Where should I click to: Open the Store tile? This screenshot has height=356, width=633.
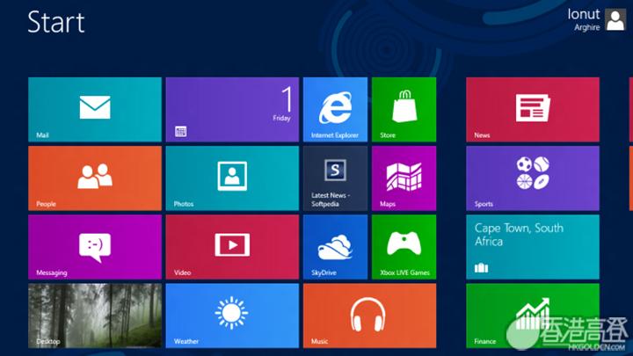[x=404, y=109]
